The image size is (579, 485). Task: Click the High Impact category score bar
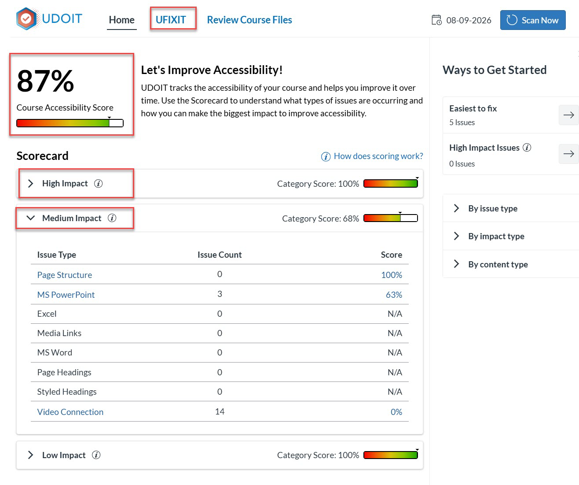[x=391, y=184]
